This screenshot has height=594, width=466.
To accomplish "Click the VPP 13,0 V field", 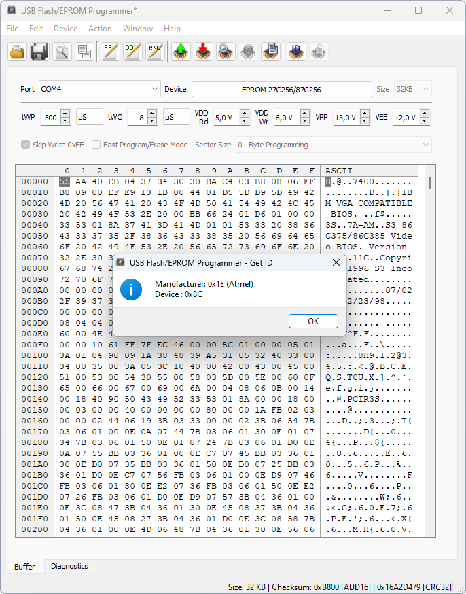I will 346,117.
